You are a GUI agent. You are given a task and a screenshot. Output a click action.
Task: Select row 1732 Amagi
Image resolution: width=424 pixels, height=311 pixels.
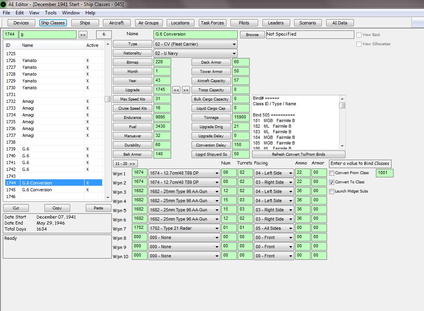pos(54,101)
